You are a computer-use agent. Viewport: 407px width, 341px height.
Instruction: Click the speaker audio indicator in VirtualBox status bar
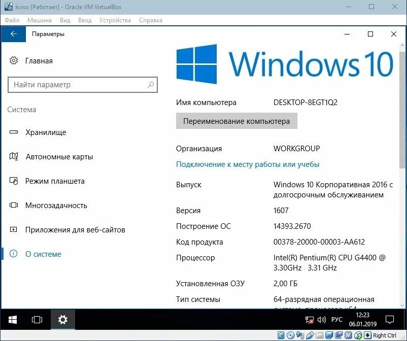[300, 335]
